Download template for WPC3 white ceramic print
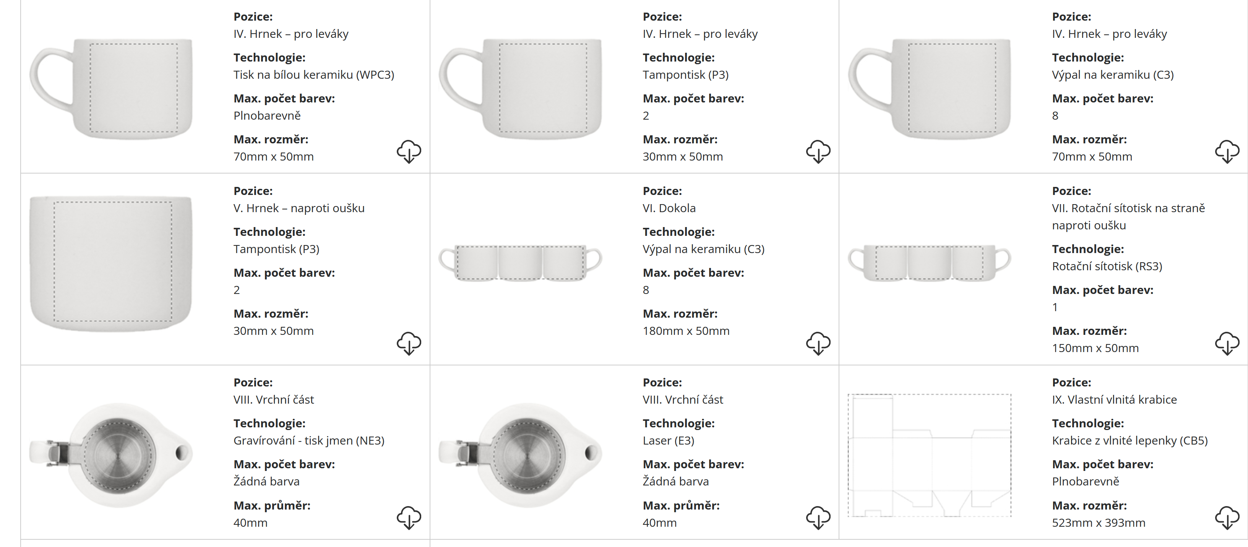The width and height of the screenshot is (1248, 547). pos(409,152)
